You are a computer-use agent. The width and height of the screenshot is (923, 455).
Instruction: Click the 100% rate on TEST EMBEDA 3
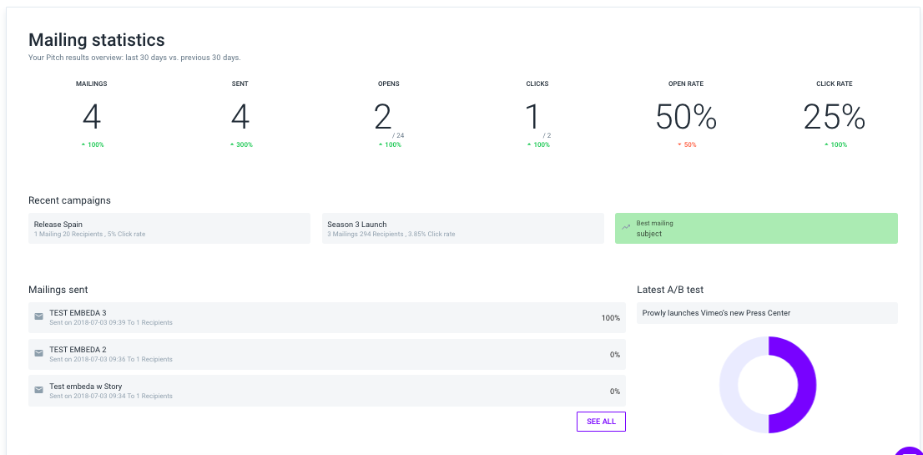click(x=610, y=318)
